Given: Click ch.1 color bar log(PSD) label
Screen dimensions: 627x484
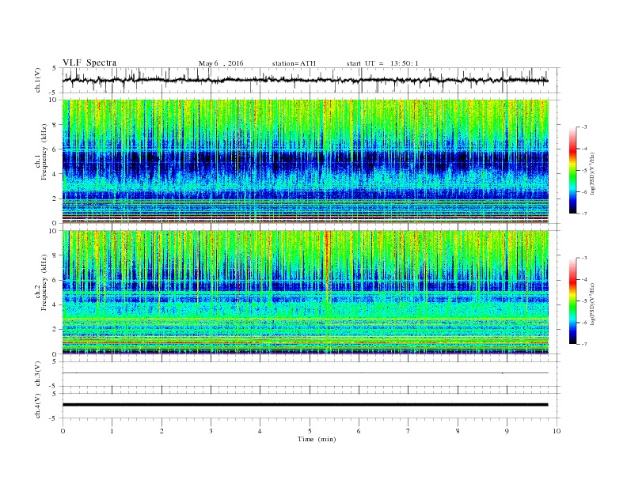Looking at the screenshot, I should (x=592, y=173).
